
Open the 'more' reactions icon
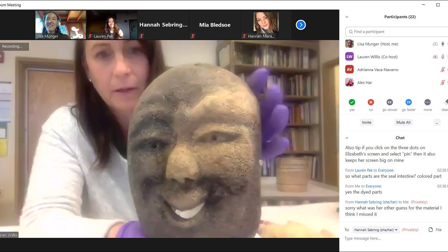tap(427, 102)
